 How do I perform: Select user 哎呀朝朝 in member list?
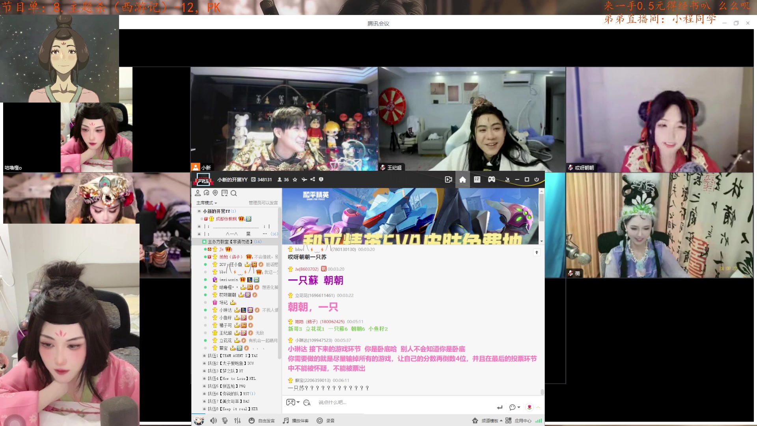click(x=227, y=295)
